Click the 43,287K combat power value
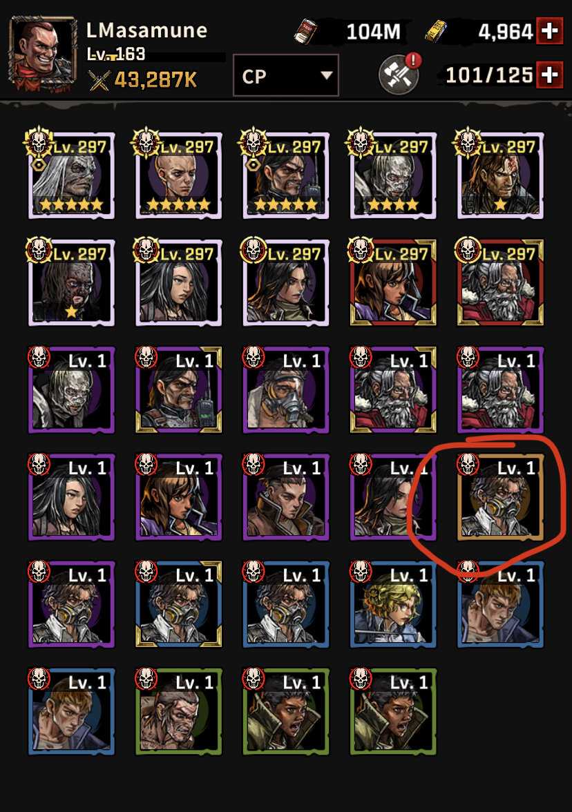Viewport: 572px width, 812px height. (156, 80)
